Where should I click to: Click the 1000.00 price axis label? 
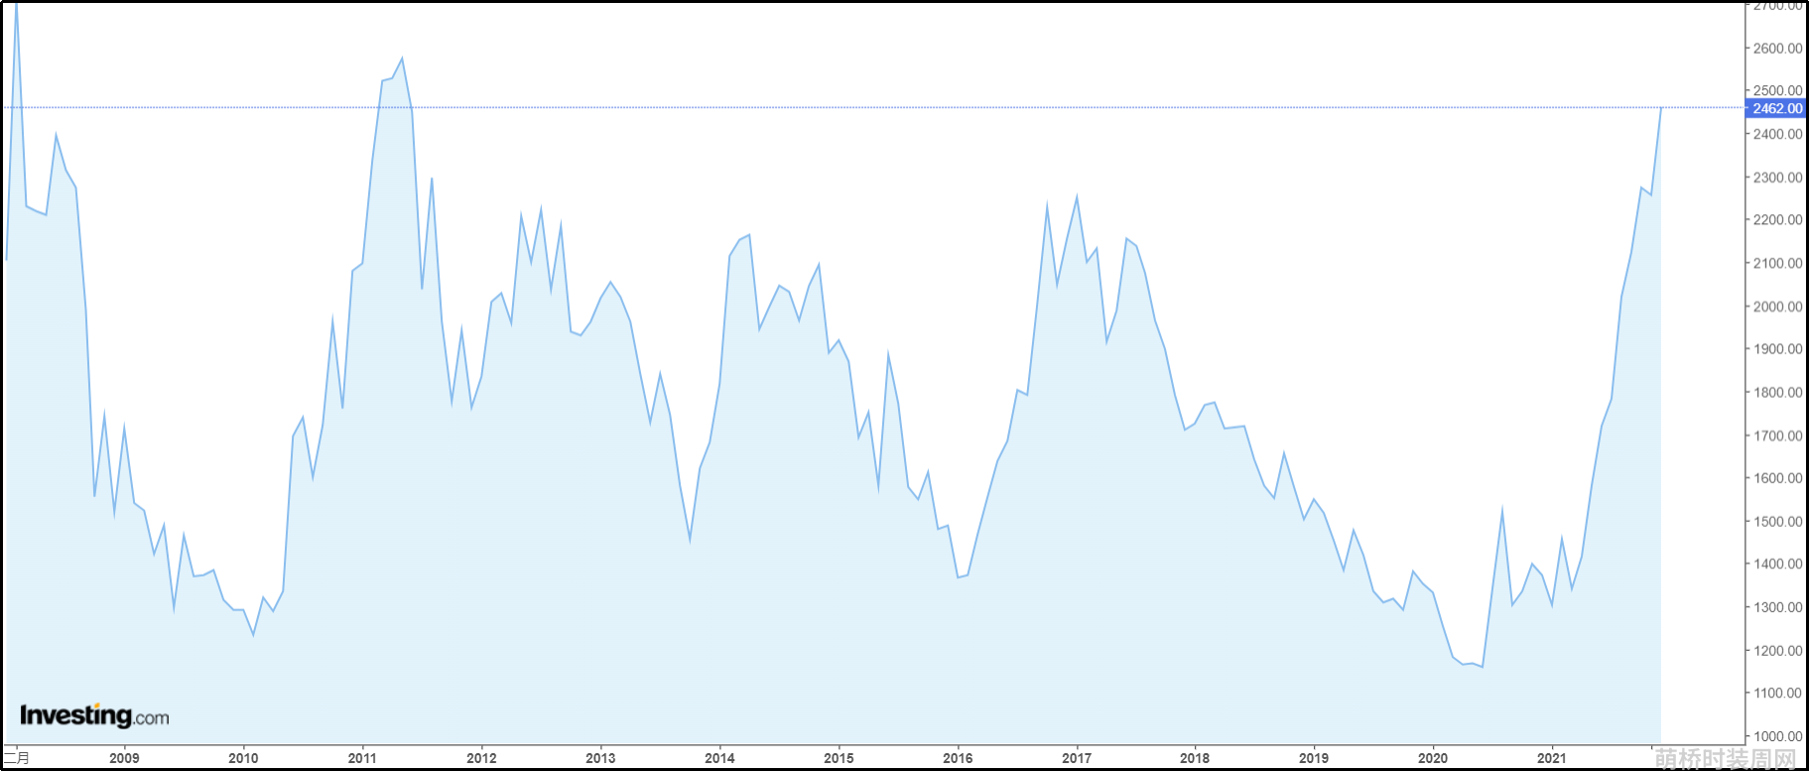tap(1777, 736)
